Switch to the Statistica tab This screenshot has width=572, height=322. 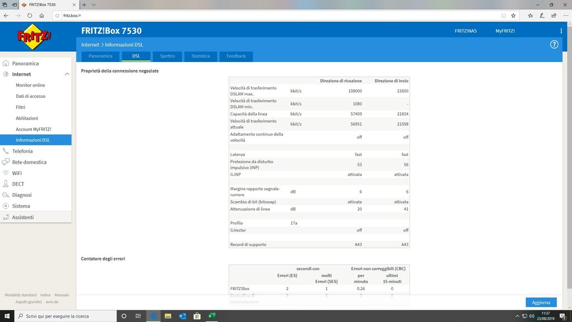pos(201,56)
